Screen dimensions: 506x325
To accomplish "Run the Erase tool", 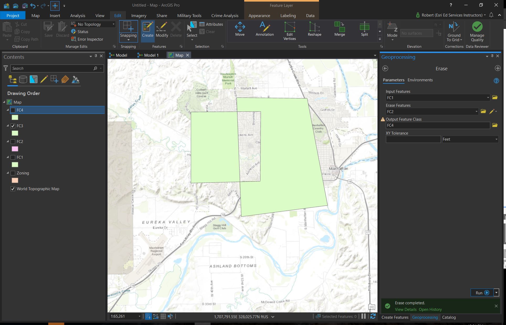I will coord(482,293).
